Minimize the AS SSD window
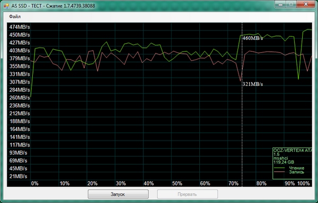The width and height of the screenshot is (318, 203). [281, 4]
